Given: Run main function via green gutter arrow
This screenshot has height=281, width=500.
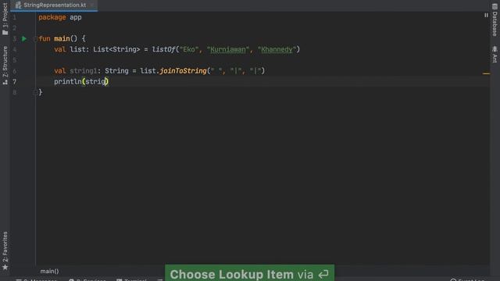Looking at the screenshot, I should coord(24,39).
